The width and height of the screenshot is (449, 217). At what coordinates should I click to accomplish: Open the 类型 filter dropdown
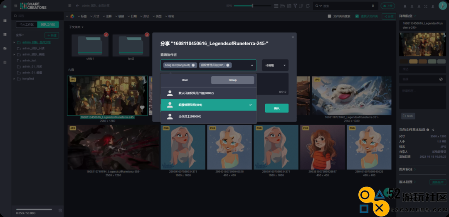(157, 16)
